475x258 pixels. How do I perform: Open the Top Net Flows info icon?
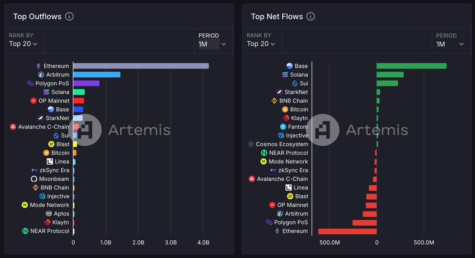click(x=311, y=16)
